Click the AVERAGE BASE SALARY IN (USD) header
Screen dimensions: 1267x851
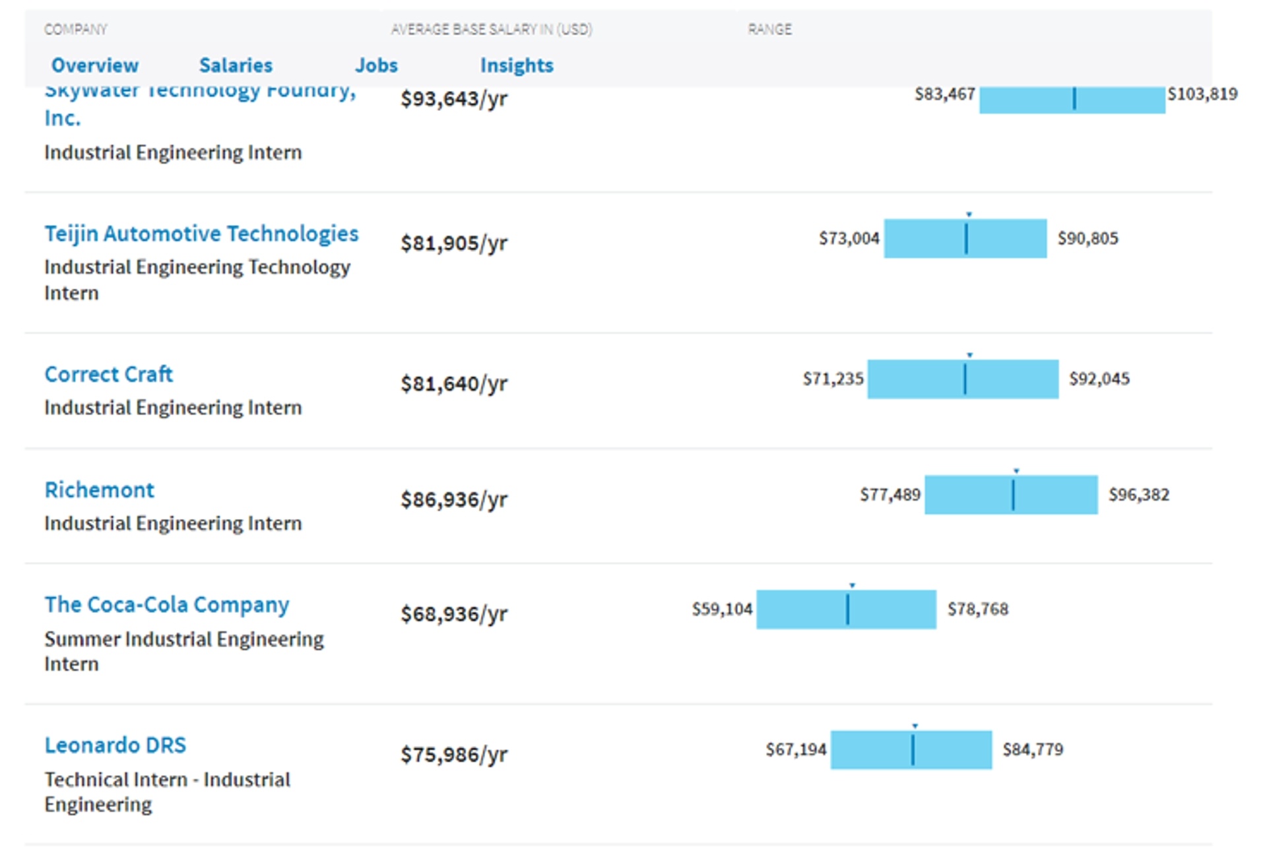[x=492, y=29]
